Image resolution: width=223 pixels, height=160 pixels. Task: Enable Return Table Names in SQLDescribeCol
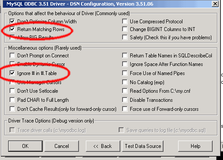point(125,56)
